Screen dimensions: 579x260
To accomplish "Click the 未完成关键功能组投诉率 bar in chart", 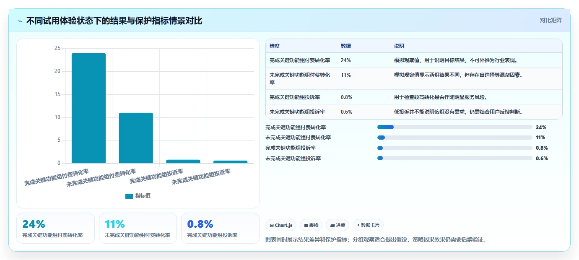I will point(231,162).
